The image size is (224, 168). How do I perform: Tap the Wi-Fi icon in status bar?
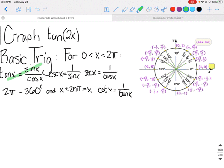(x=203, y=2)
